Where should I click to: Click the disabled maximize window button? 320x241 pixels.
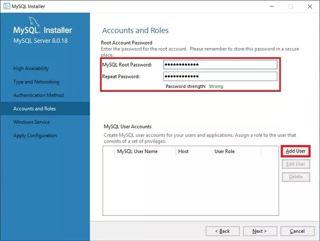click(x=291, y=6)
